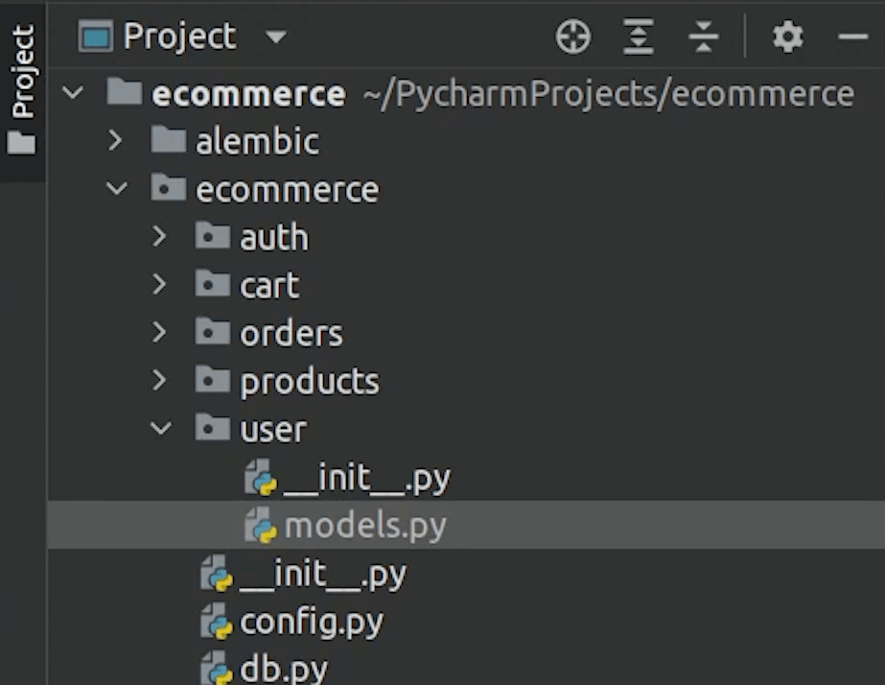Expand the alembic folder
Viewport: 885px width, 685px height.
click(x=116, y=141)
